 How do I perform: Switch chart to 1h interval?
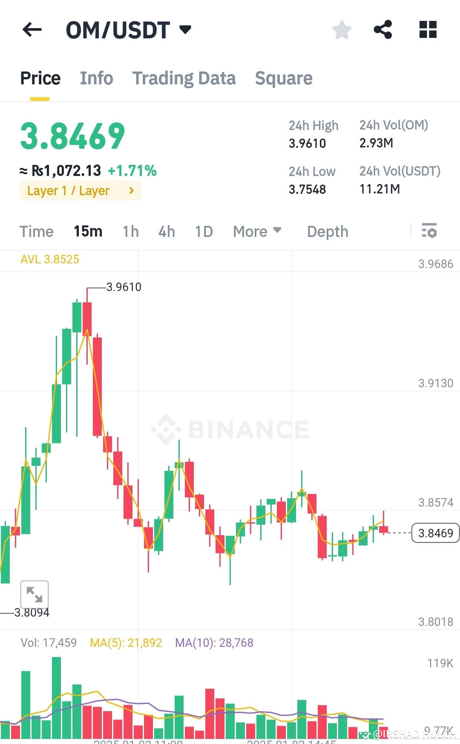130,231
